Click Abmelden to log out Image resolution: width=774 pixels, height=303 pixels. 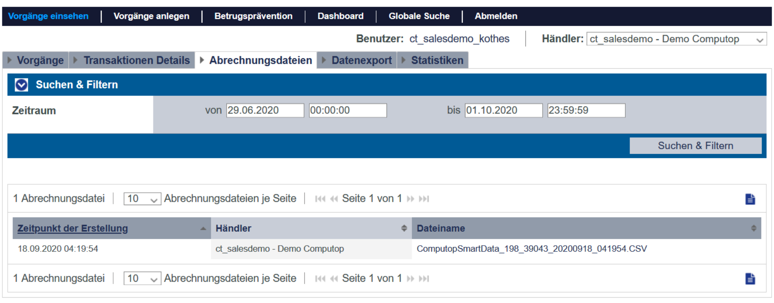[x=496, y=16]
